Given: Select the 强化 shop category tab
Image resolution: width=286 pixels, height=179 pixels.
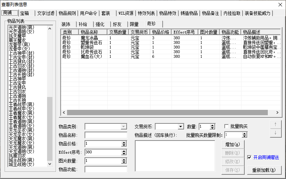Looking at the screenshot, I should 99,24.
